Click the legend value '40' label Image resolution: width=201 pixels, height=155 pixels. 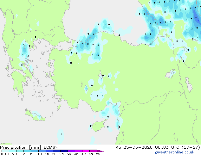coord(83,154)
